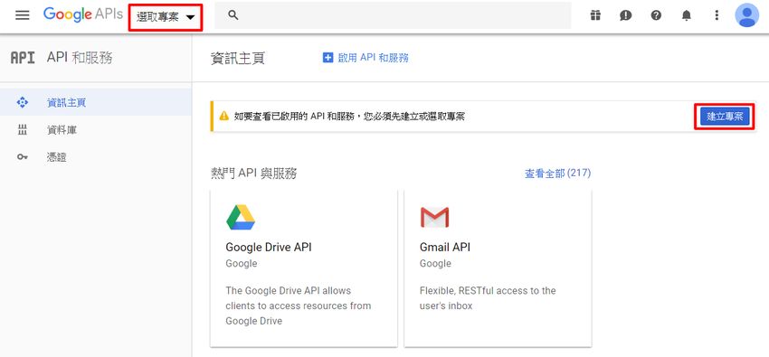Click the API logo beside API 和服務
Image resolution: width=769 pixels, height=357 pixels.
coord(23,58)
